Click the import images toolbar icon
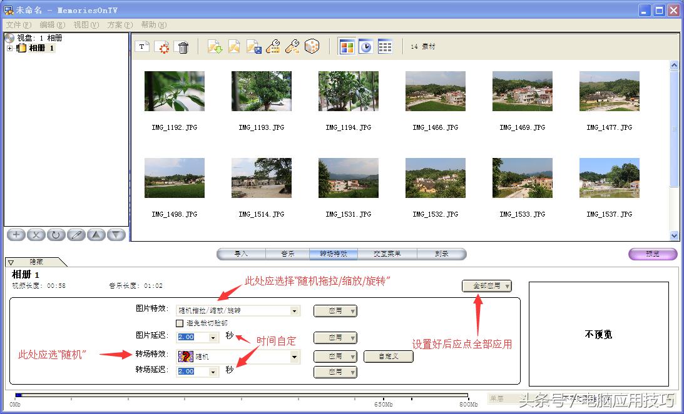684x414 pixels. [214, 46]
